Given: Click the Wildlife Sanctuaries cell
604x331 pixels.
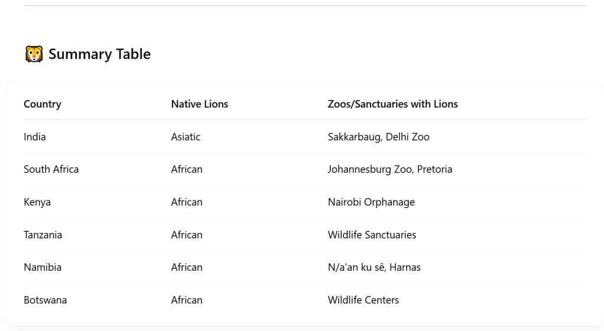Looking at the screenshot, I should [372, 235].
